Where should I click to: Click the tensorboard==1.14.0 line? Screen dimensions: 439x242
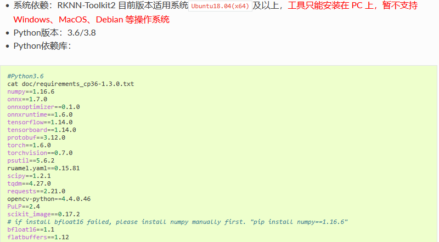[42, 130]
